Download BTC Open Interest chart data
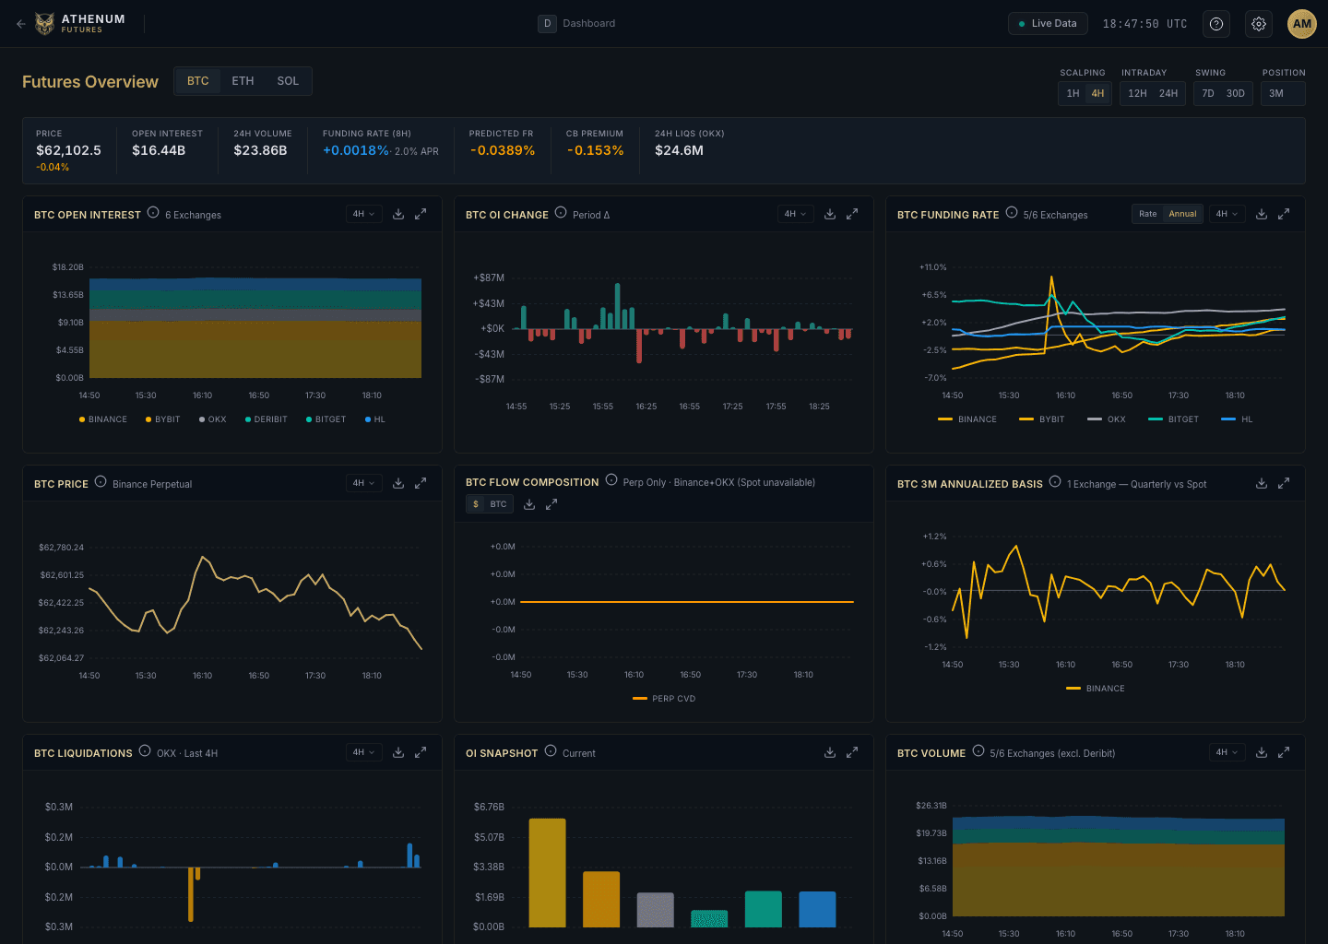 point(398,214)
